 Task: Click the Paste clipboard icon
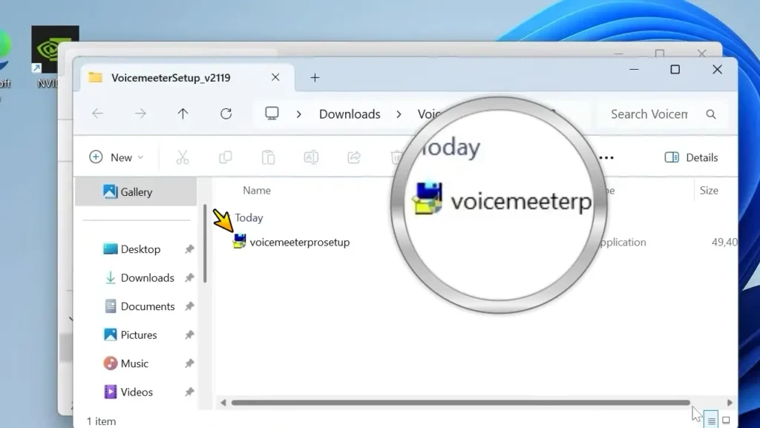pyautogui.click(x=268, y=157)
